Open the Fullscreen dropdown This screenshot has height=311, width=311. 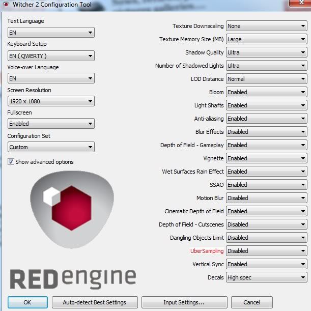click(51, 124)
